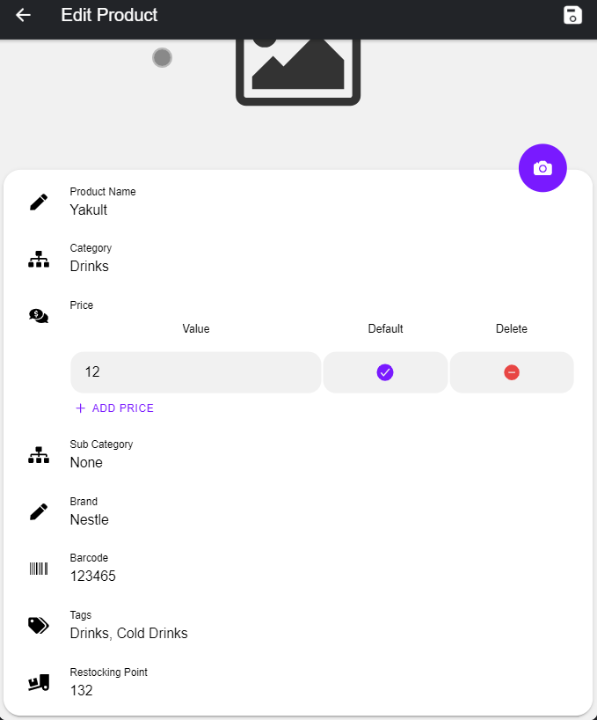Click ADD PRICE link
The width and height of the screenshot is (597, 720).
(x=114, y=408)
